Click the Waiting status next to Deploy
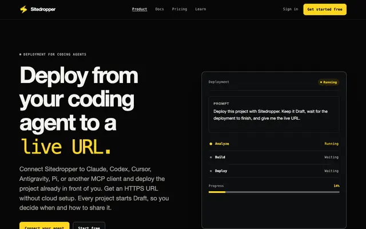366x229 pixels. (x=332, y=171)
